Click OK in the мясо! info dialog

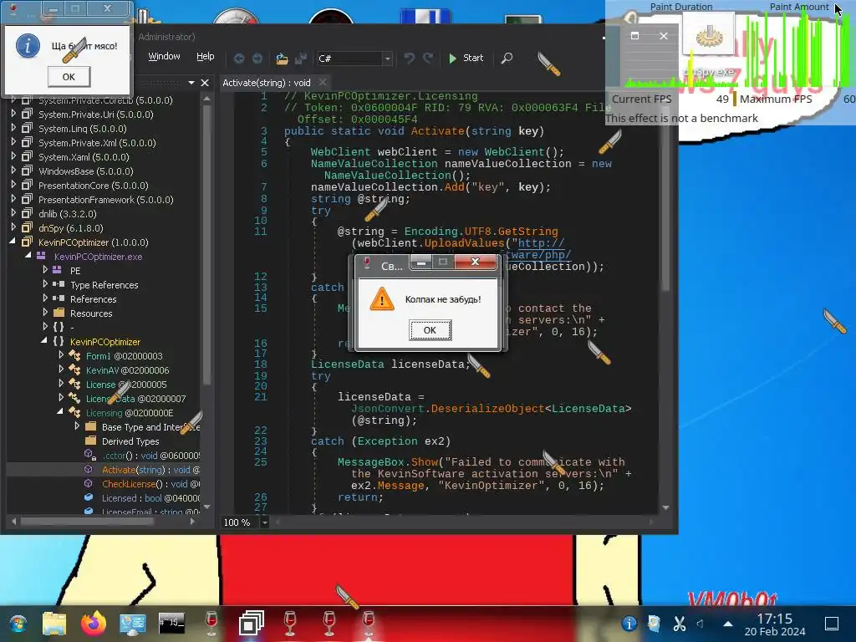[x=69, y=76]
